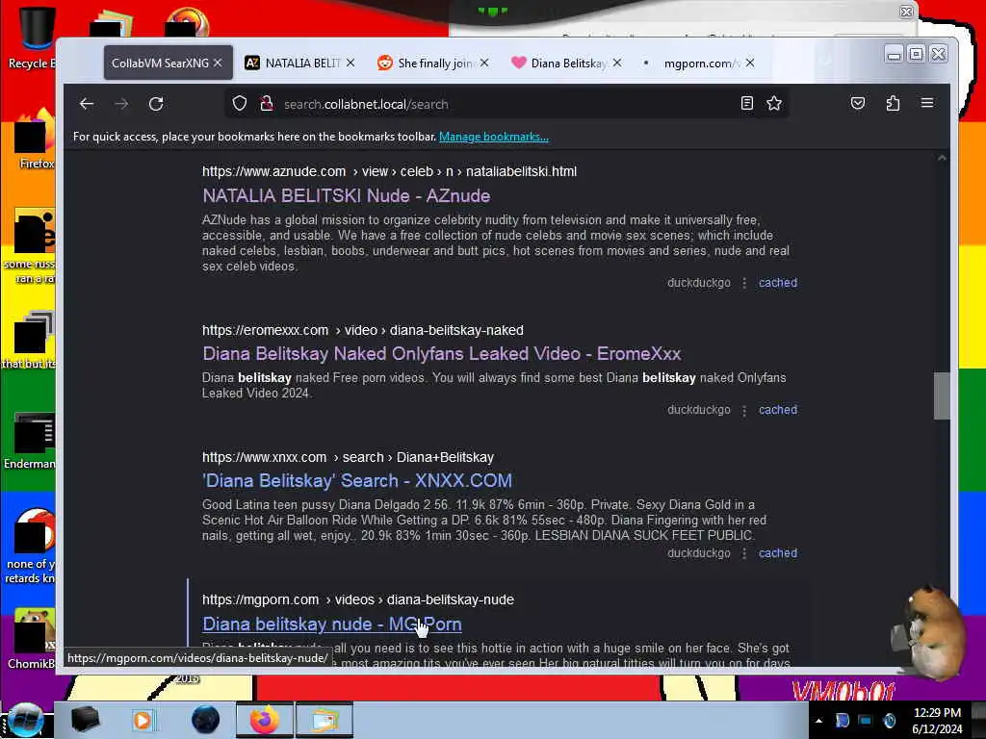Viewport: 986px width, 739px height.
Task: Switch to the mgporn.com tab
Action: tap(701, 63)
